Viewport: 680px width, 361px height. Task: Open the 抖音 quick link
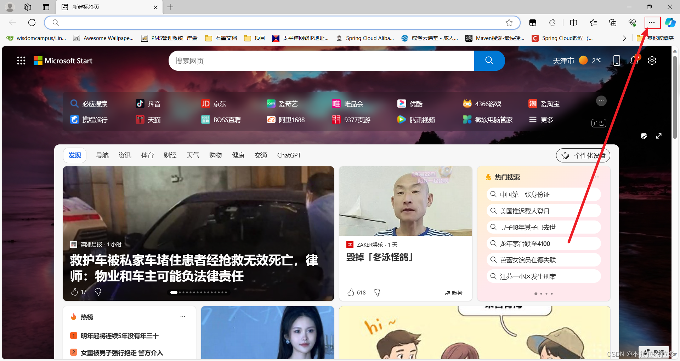[148, 104]
